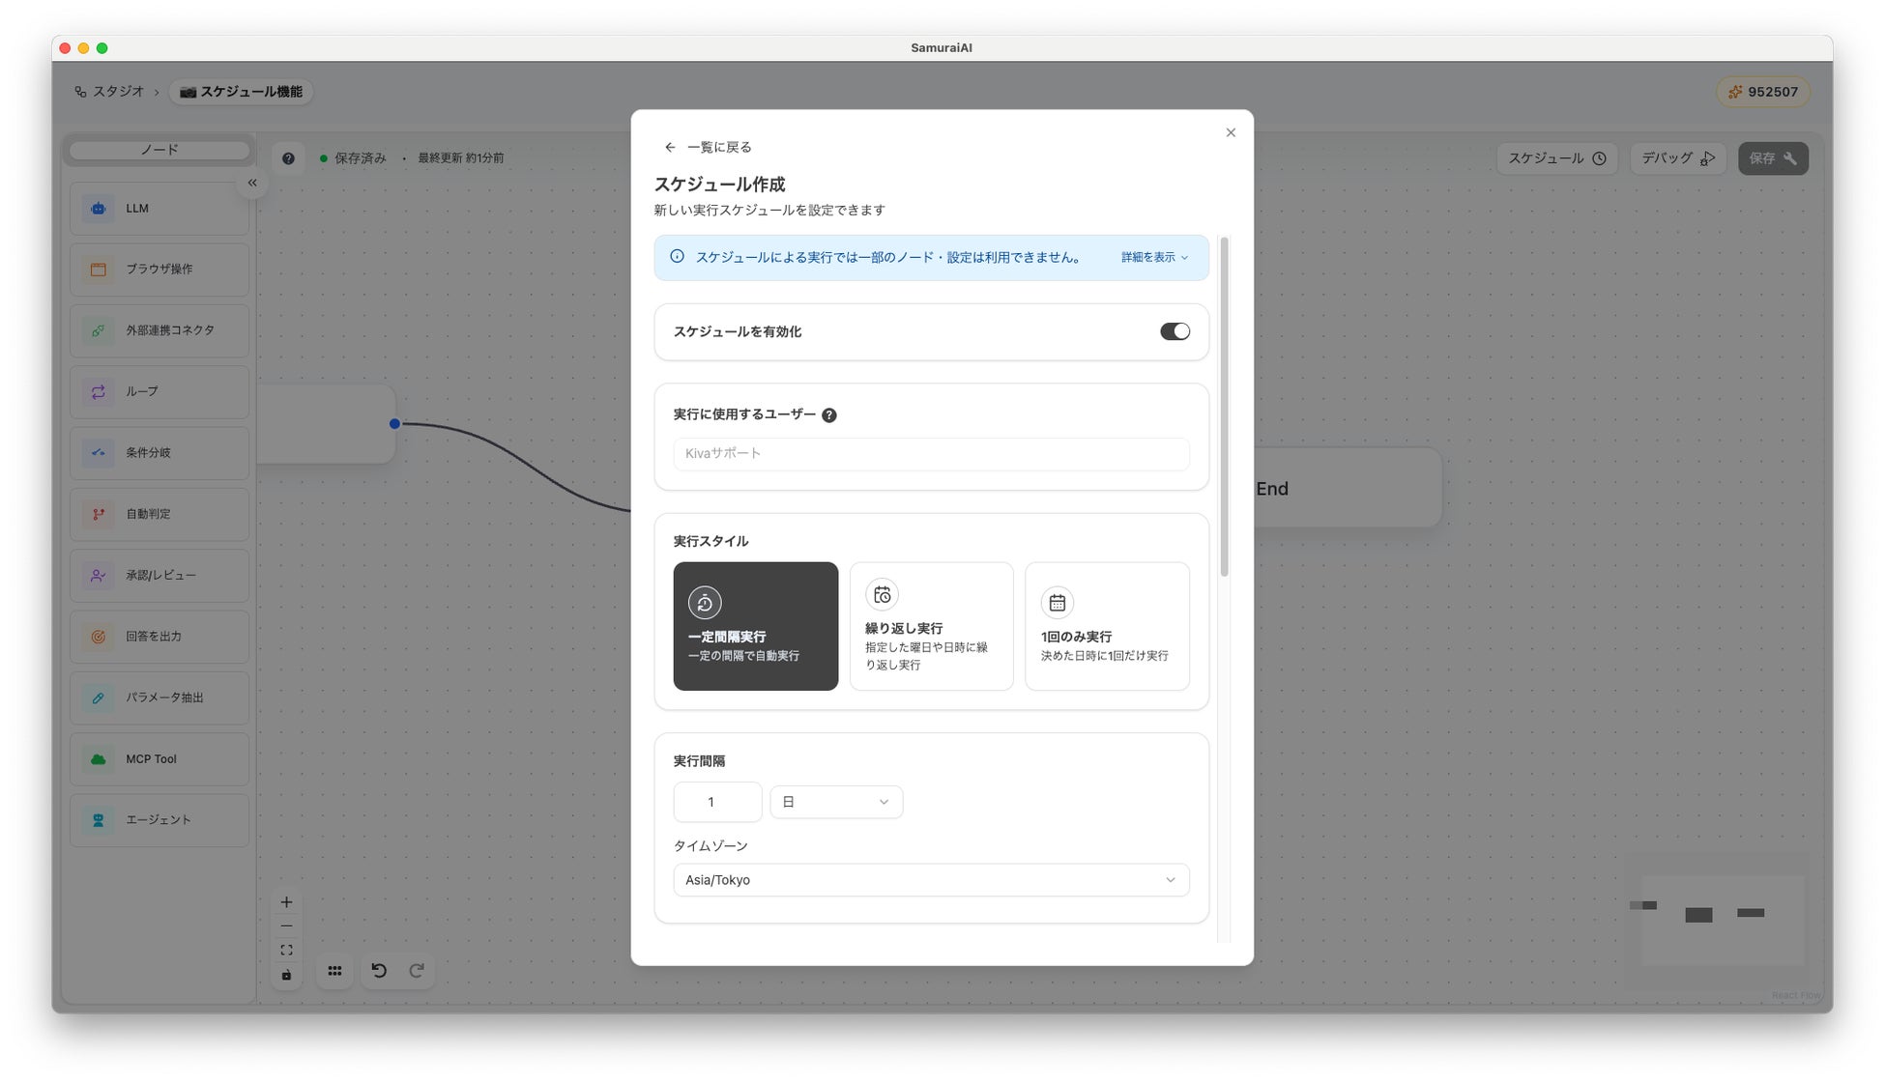Click the grid layout icon on canvas
This screenshot has width=1885, height=1082.
coord(334,971)
